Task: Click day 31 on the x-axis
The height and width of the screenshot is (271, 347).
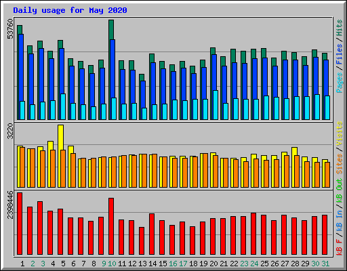Action: click(325, 264)
